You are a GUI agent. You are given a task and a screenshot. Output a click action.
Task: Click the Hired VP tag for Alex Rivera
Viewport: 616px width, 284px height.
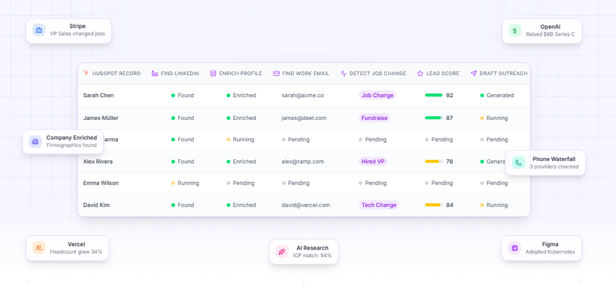click(x=373, y=162)
